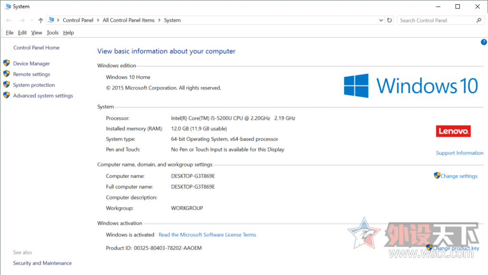Click the Device Manager shield icon
This screenshot has height=275, width=488.
pos(7,63)
